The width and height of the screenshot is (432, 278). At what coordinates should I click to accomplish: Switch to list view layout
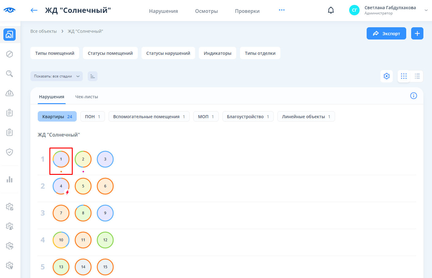pyautogui.click(x=417, y=76)
